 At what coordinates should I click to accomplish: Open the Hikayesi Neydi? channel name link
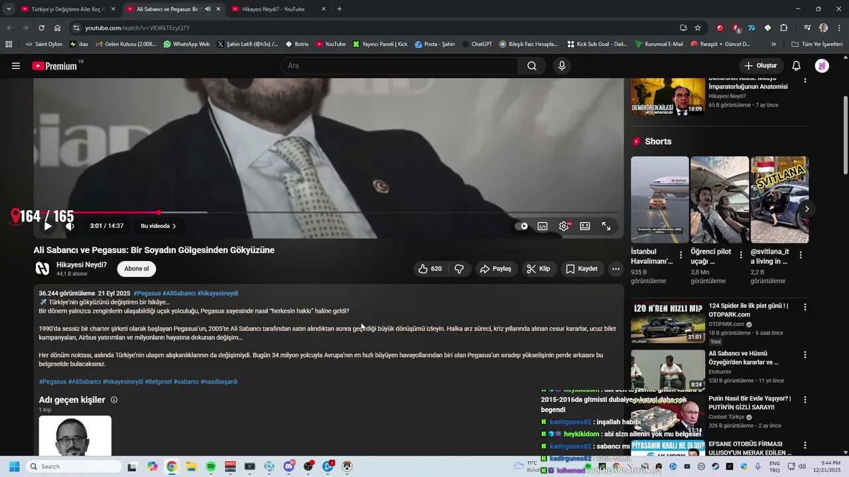pos(82,264)
